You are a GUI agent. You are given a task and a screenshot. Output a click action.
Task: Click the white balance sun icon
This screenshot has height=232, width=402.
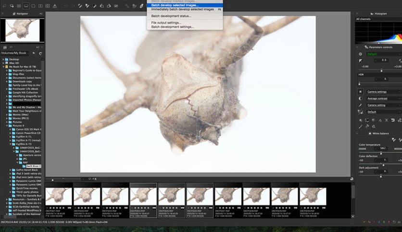point(361,92)
